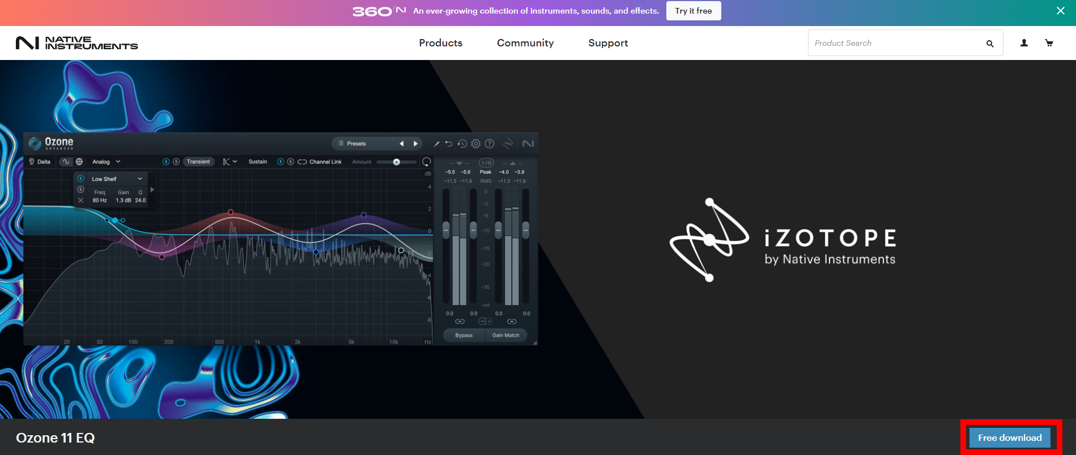Click the 24.0 Q value
The width and height of the screenshot is (1076, 455).
tap(141, 200)
